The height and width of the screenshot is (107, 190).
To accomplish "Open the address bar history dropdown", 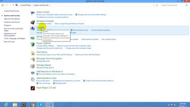I will [154, 5].
